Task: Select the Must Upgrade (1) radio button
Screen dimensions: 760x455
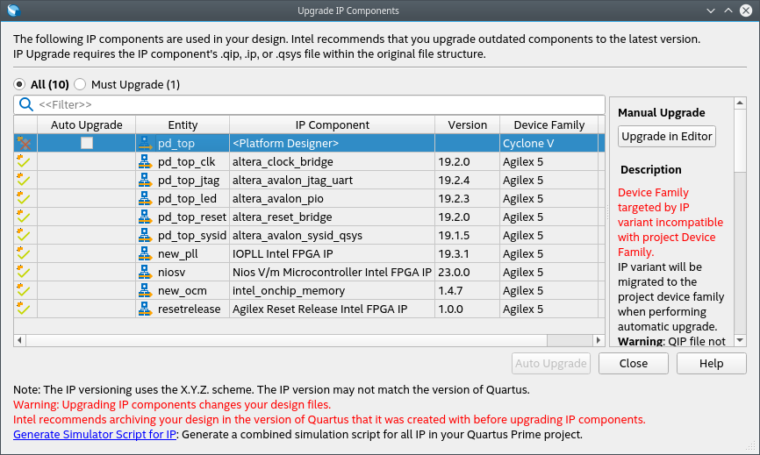Action: [x=80, y=85]
